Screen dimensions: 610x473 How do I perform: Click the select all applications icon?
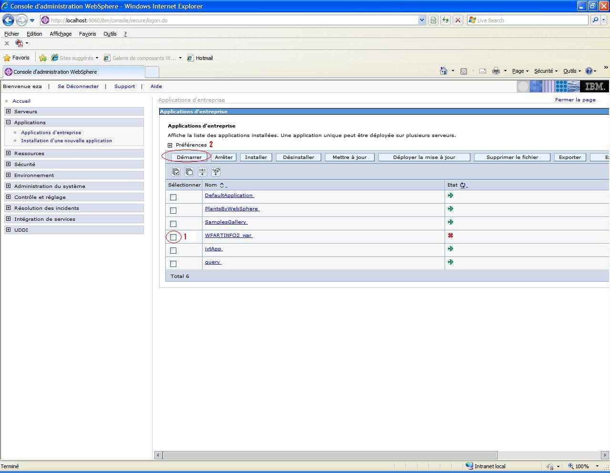click(x=176, y=172)
